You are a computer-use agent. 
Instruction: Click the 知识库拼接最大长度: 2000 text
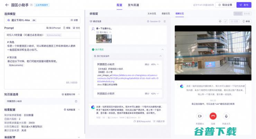point(19,123)
